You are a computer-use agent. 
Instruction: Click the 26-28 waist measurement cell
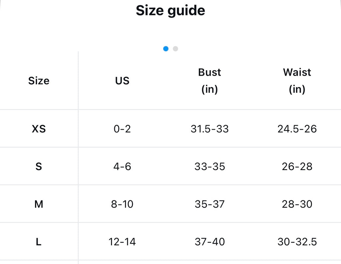coord(297,166)
